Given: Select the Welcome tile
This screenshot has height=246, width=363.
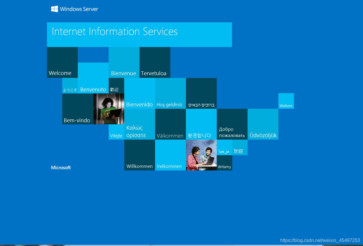Looking at the screenshot, I should point(62,62).
